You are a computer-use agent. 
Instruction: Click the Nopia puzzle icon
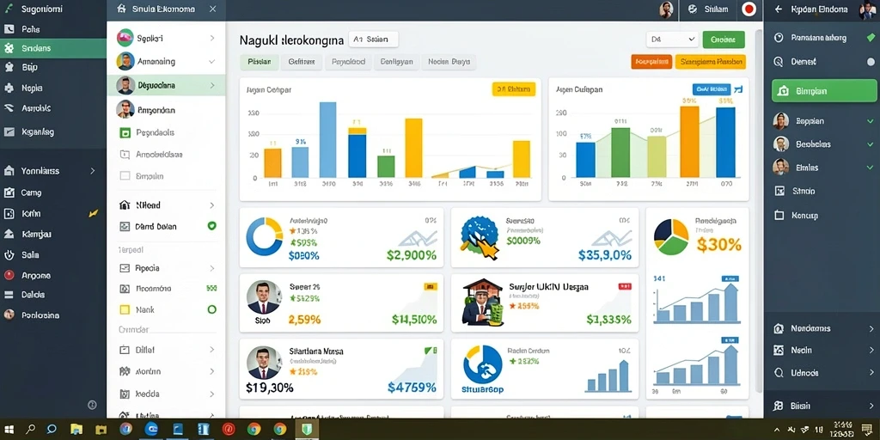[x=9, y=89]
